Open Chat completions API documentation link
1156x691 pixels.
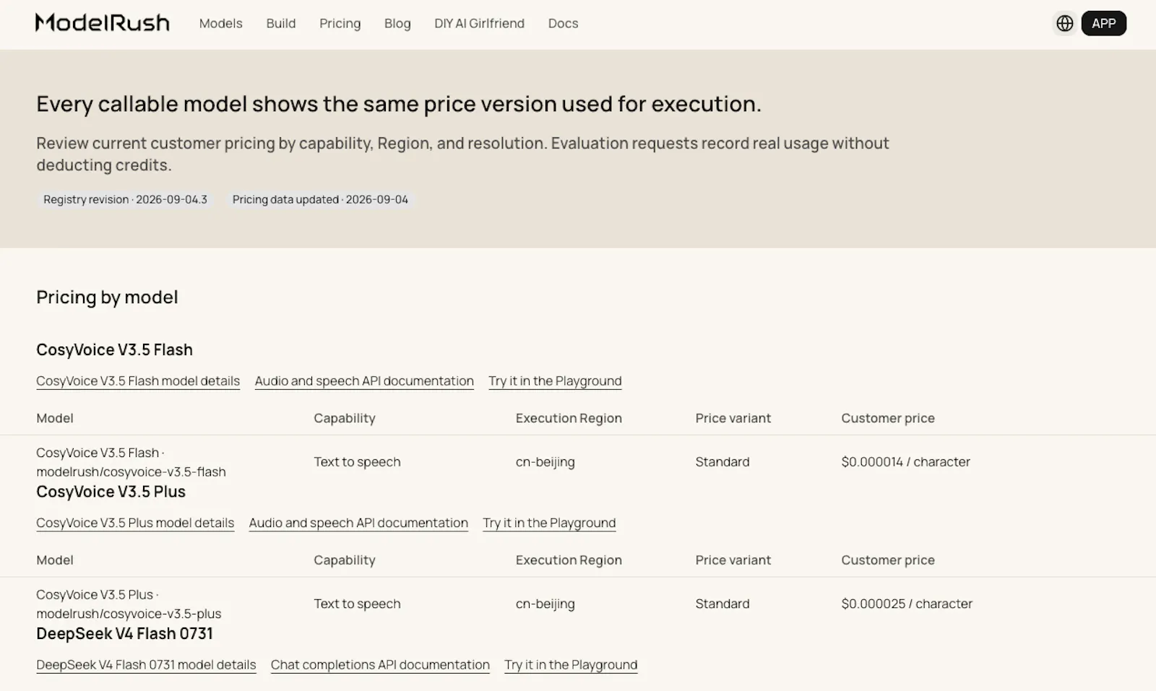[380, 665]
